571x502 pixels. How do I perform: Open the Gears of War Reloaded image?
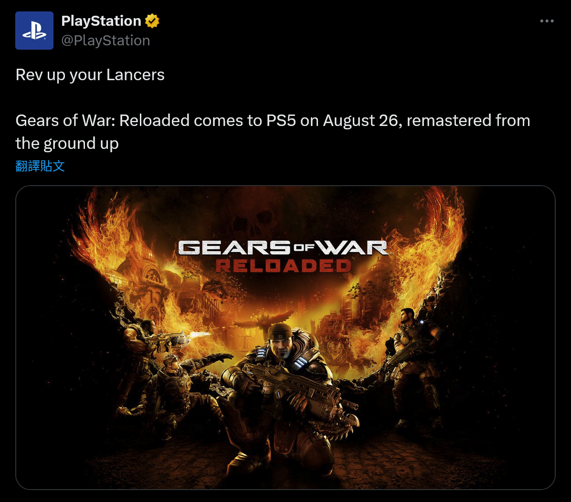click(285, 337)
